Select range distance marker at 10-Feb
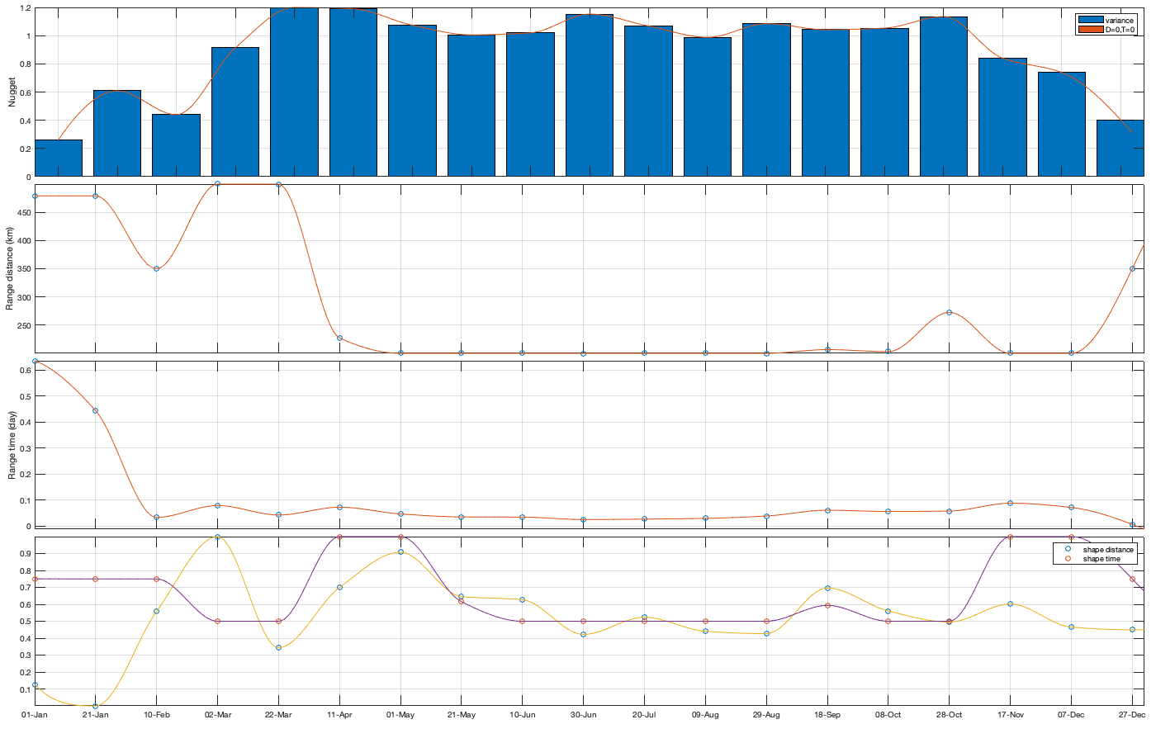Image resolution: width=1156 pixels, height=743 pixels. [156, 268]
